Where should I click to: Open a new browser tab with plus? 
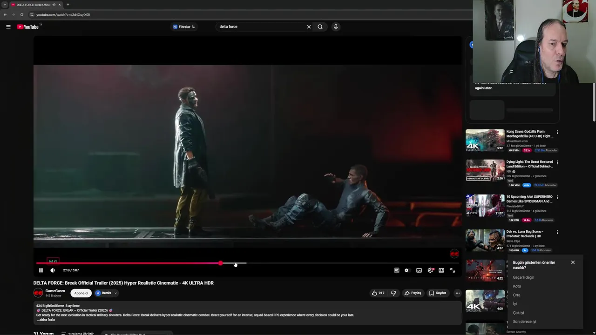tap(68, 5)
